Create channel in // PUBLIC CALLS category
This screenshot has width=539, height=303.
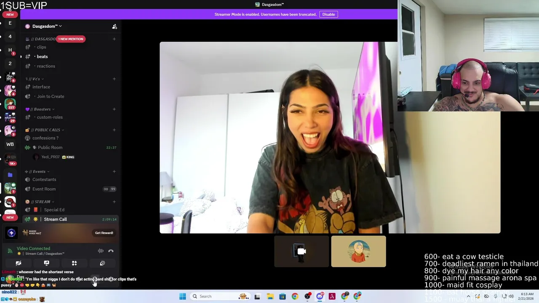pos(114,130)
